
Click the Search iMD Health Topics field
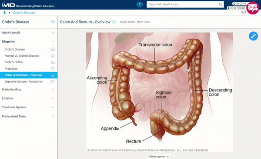183,4
